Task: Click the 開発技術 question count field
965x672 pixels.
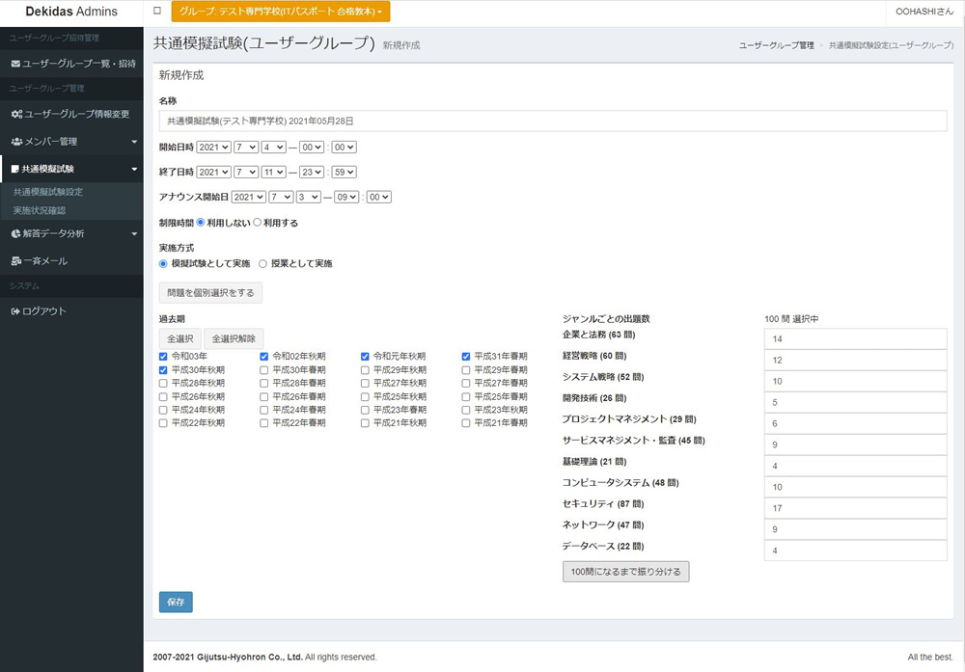Action: [x=855, y=402]
